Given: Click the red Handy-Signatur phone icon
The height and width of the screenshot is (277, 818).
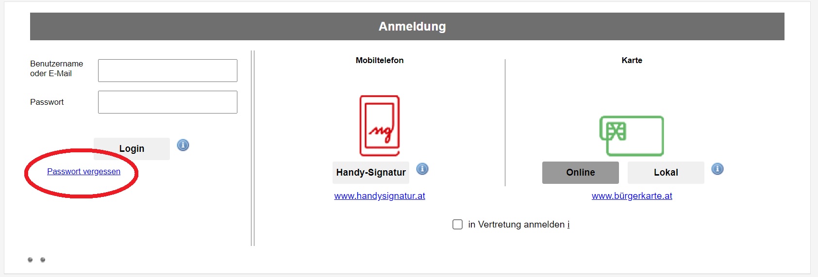Looking at the screenshot, I should tap(380, 126).
